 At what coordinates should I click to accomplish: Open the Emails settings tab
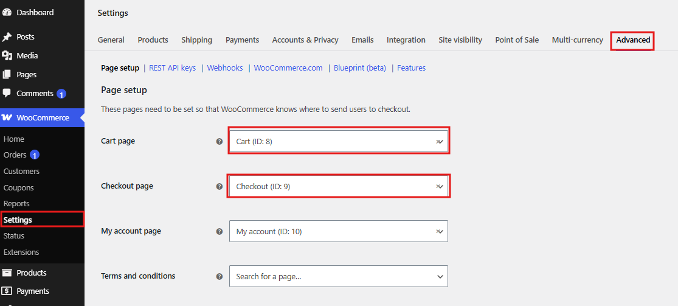(x=362, y=40)
